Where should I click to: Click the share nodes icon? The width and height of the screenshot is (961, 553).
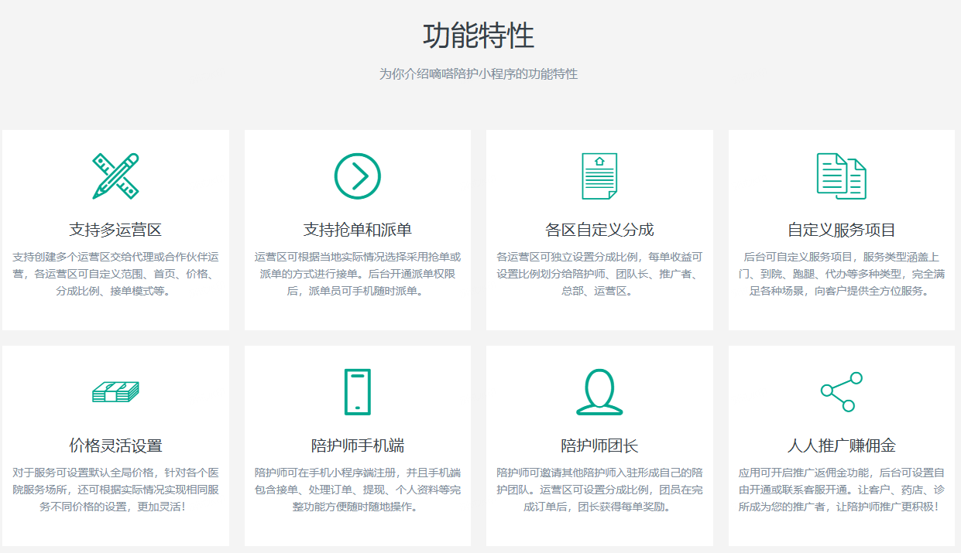click(841, 392)
